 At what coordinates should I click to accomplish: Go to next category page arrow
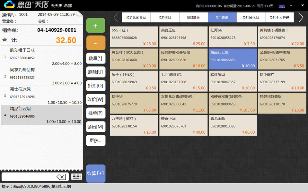tap(301, 17)
